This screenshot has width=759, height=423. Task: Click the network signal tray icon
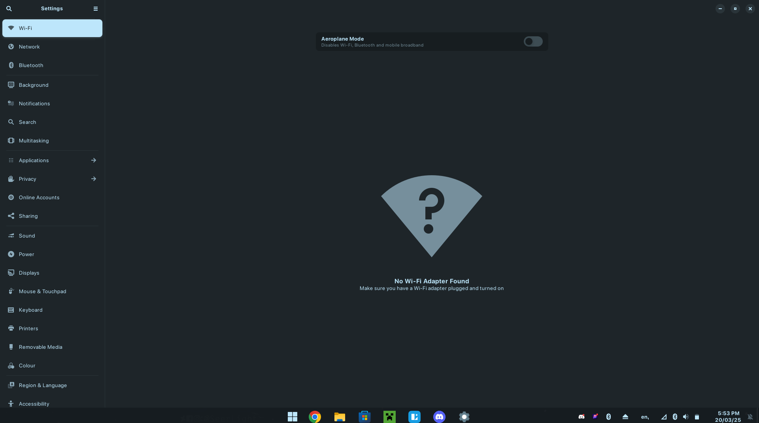[x=664, y=417]
